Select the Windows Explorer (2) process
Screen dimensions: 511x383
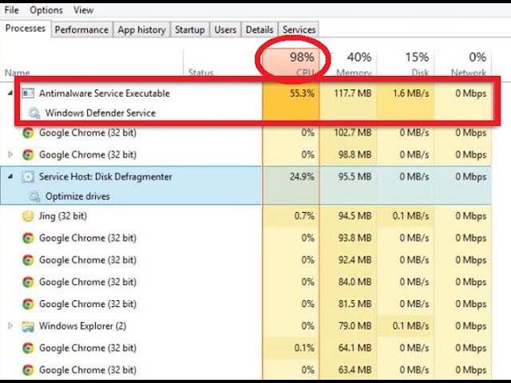[x=83, y=326]
